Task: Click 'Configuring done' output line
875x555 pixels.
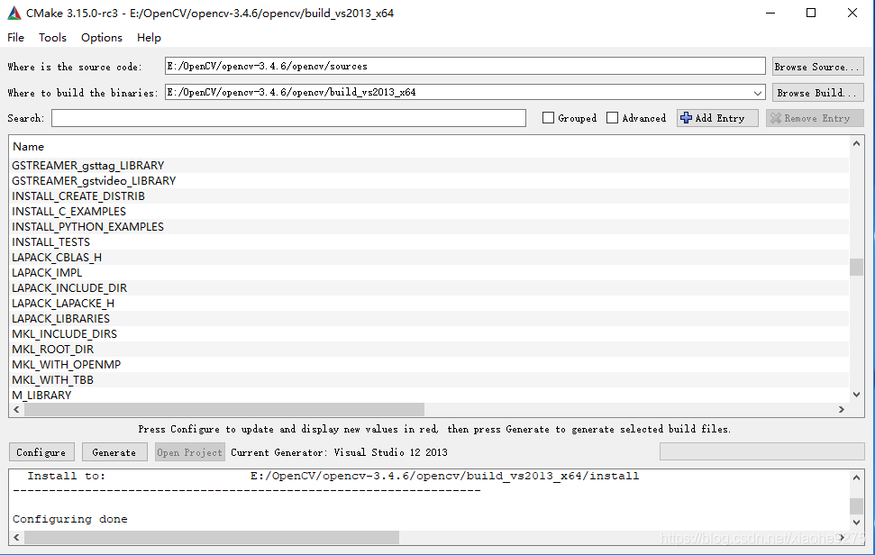Action: point(70,519)
